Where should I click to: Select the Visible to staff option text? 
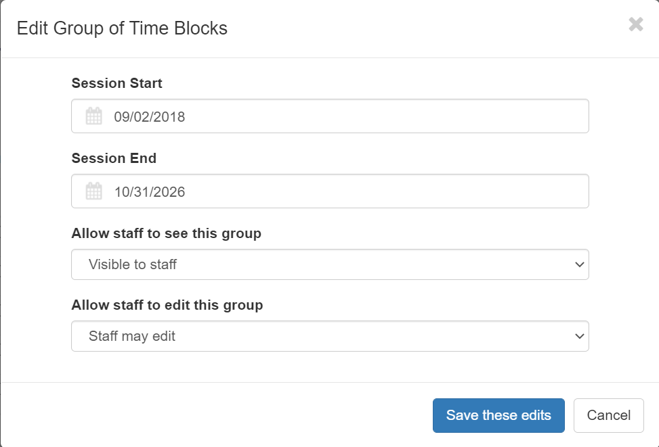click(x=133, y=264)
